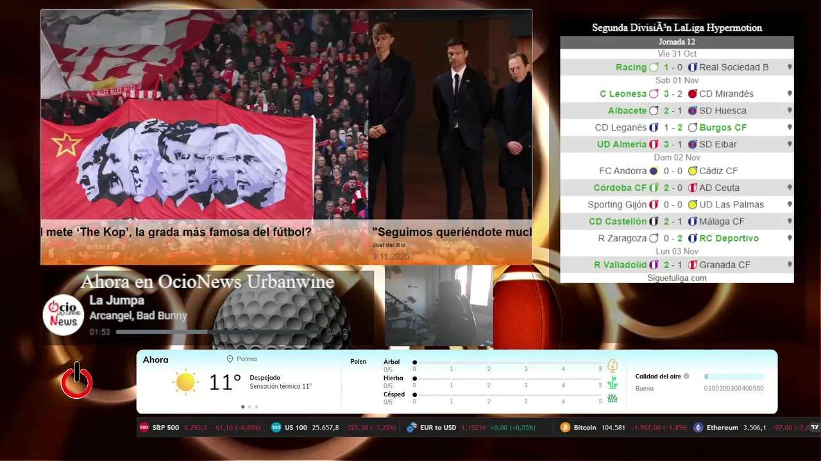Click the FC Andorra crest

tap(654, 172)
